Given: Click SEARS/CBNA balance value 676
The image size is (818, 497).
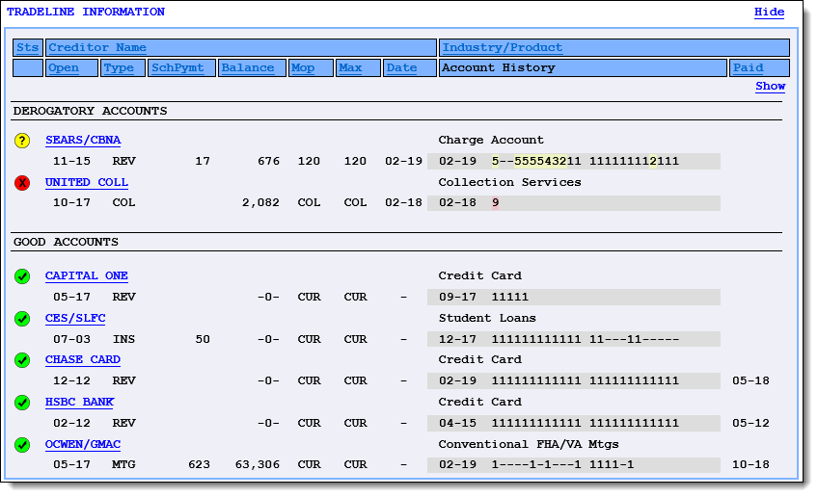Looking at the screenshot, I should [x=269, y=161].
